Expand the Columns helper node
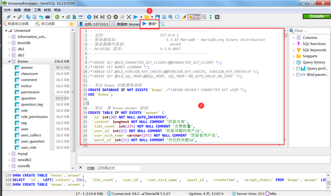This screenshot has height=196, width=331. [294, 38]
